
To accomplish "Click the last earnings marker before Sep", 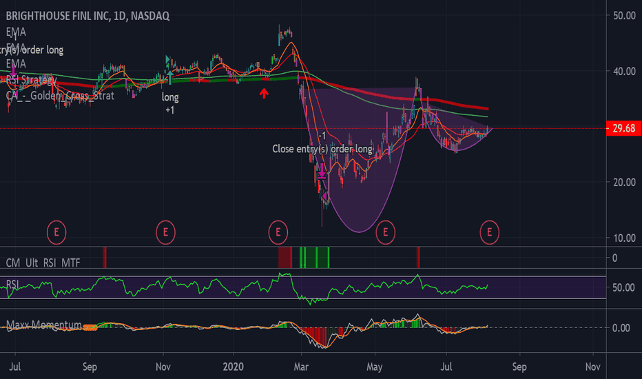I will 489,232.
